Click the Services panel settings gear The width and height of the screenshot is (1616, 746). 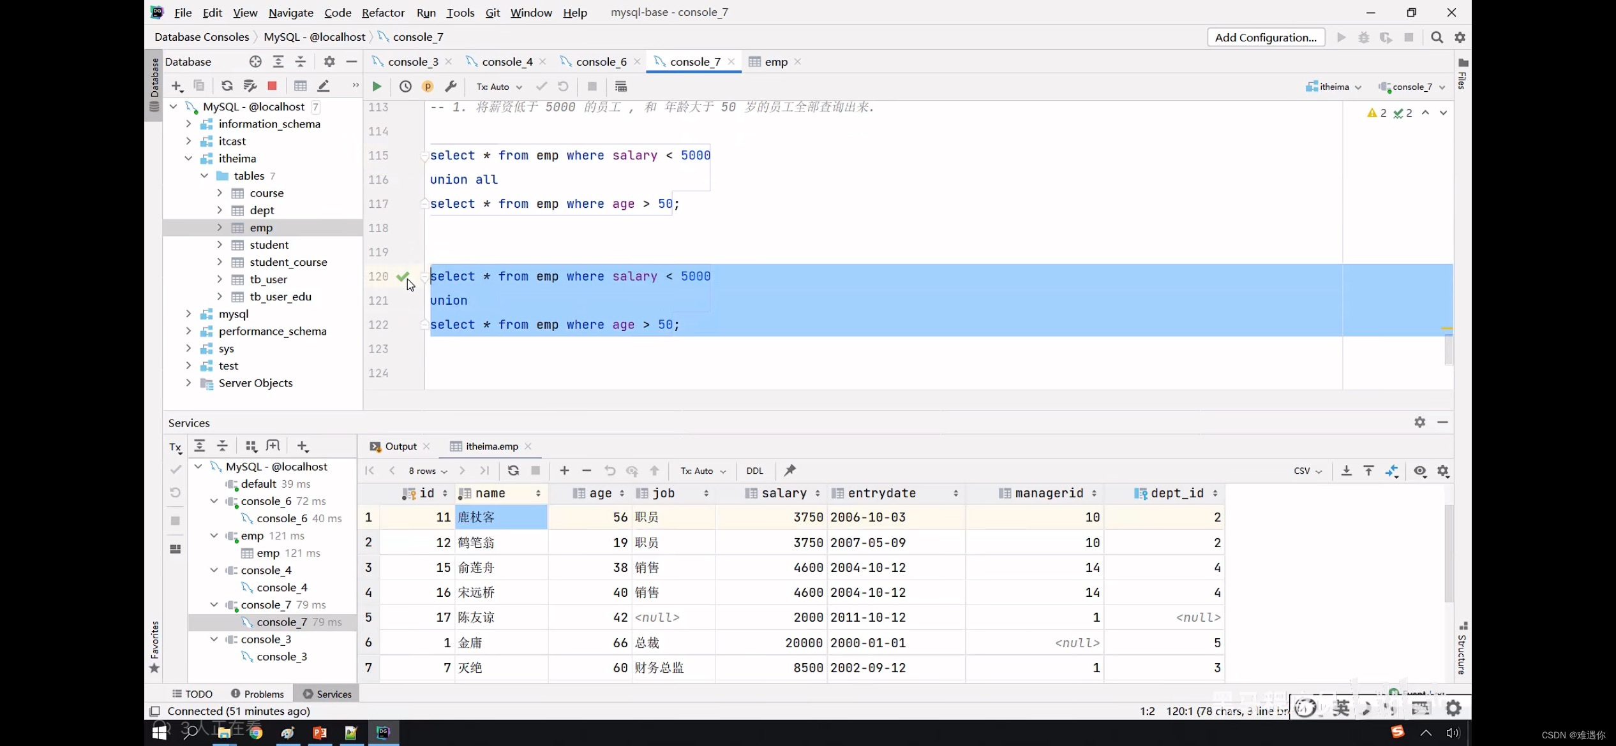[x=1419, y=422]
